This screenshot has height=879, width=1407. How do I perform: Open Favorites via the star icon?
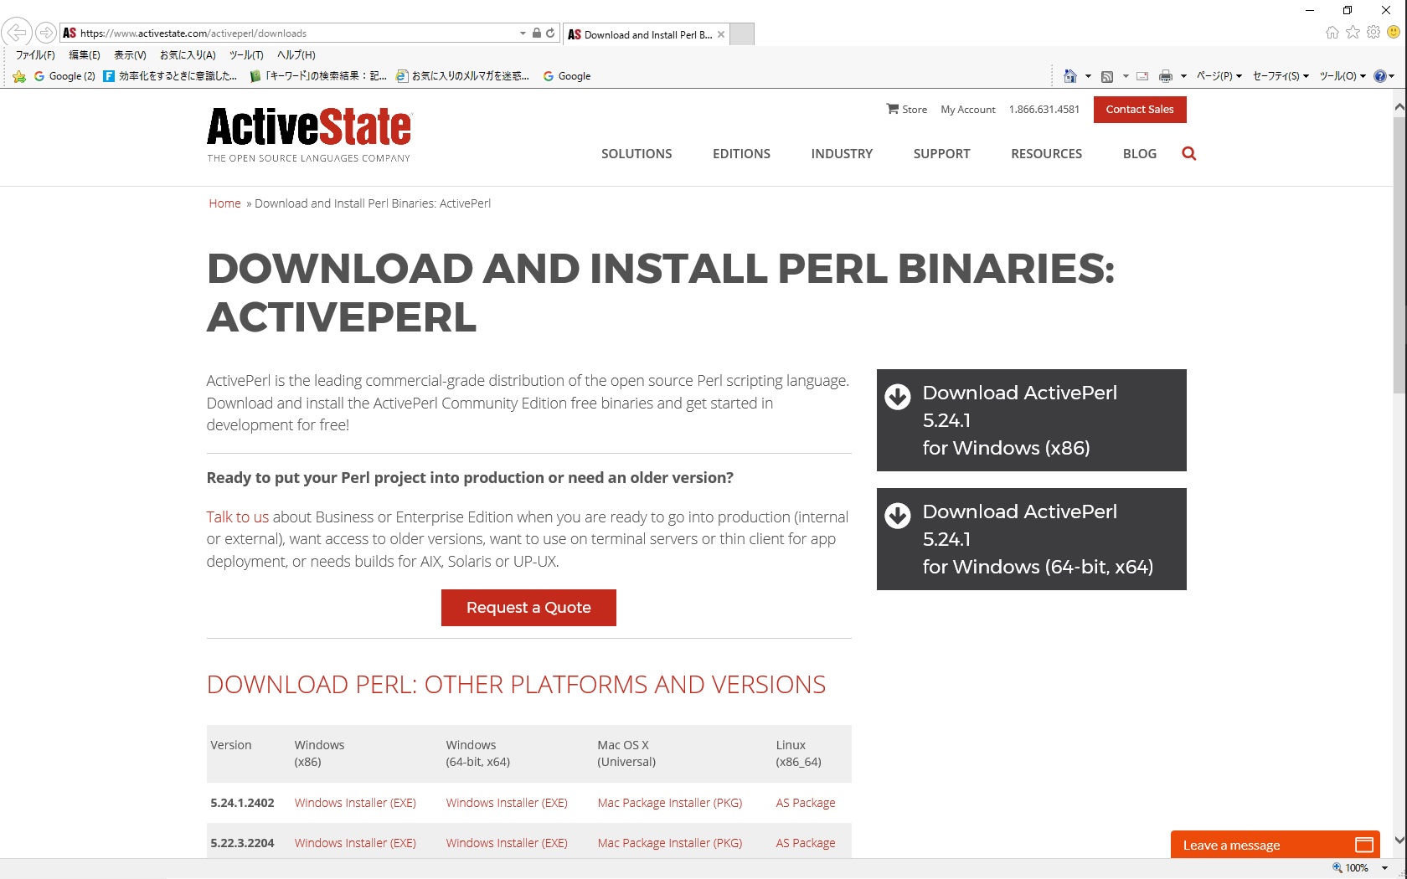tap(1353, 32)
